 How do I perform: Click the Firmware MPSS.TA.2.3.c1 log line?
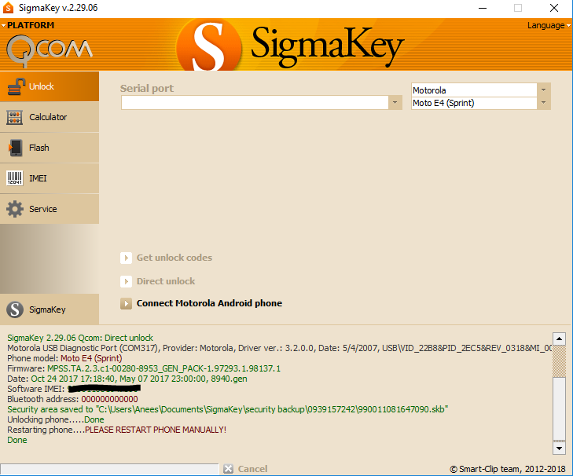point(144,368)
